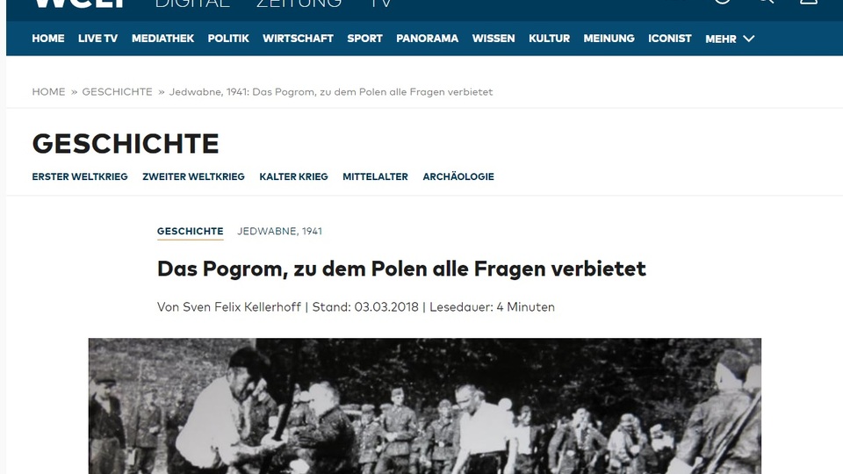Screen dimensions: 843x474
Task: Click GESCHICHTE in the breadcrumb trail
Action: (117, 92)
